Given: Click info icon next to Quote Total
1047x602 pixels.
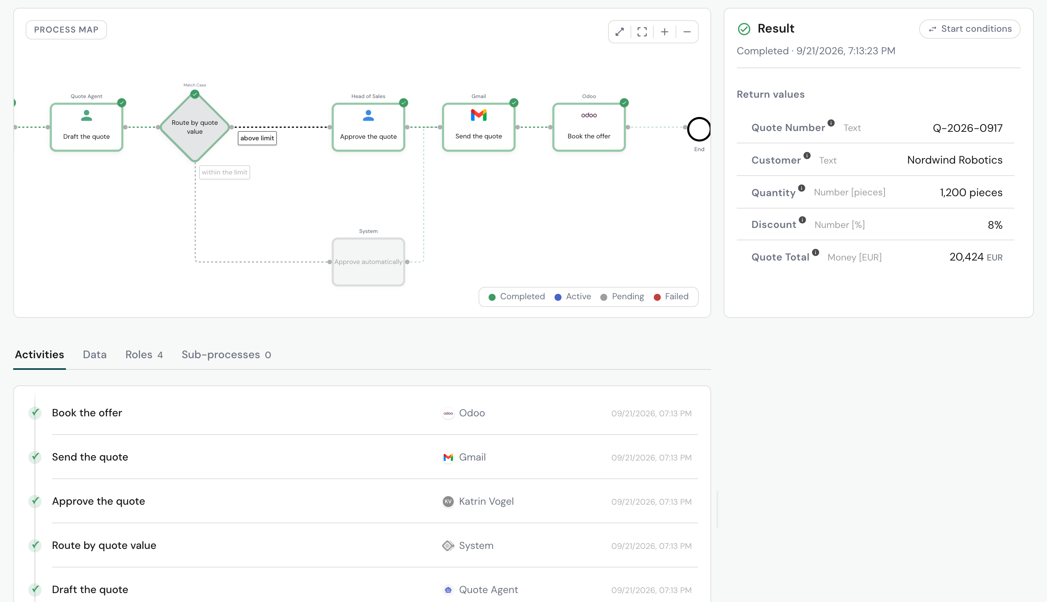Looking at the screenshot, I should pos(815,252).
